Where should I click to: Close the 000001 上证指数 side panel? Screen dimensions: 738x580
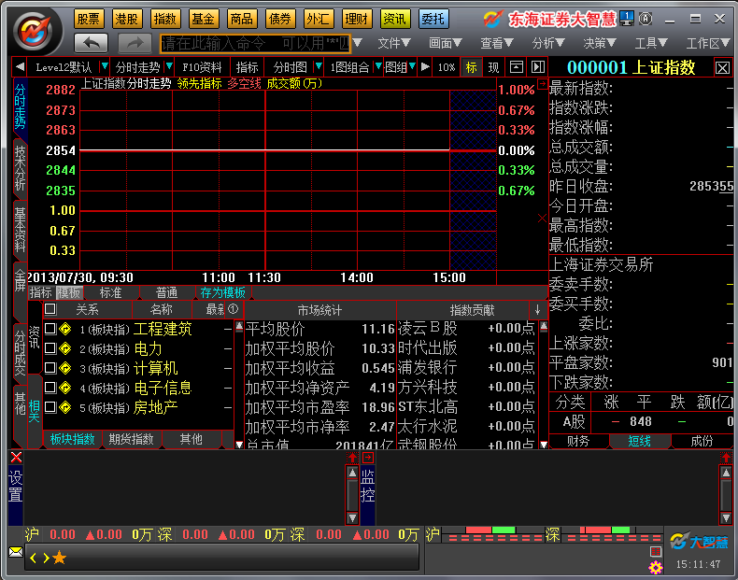click(x=722, y=68)
